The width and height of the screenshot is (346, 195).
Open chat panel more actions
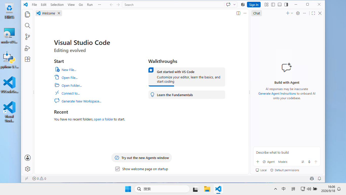point(304,13)
